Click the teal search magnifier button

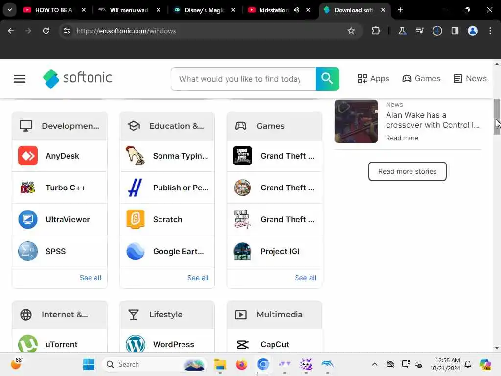tap(327, 79)
